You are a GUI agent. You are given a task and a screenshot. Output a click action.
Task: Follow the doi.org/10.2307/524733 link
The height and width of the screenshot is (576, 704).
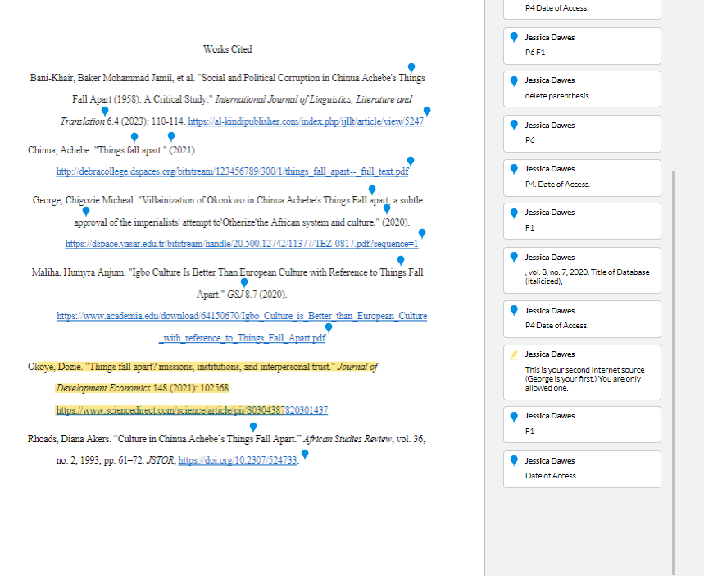[238, 460]
